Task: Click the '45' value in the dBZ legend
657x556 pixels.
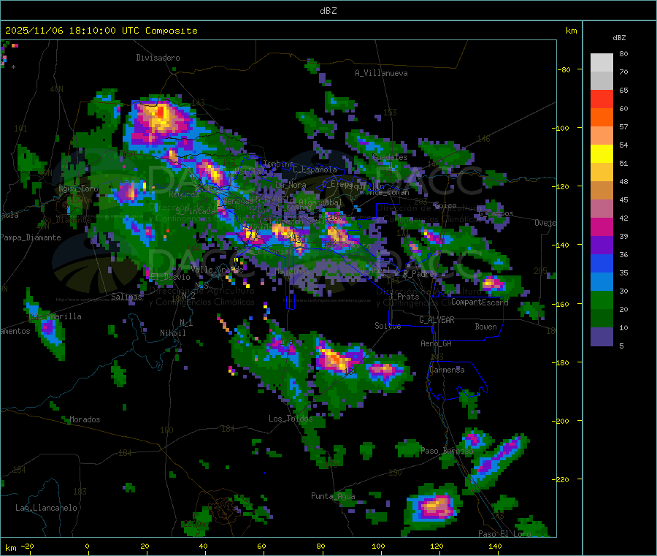Action: point(623,200)
